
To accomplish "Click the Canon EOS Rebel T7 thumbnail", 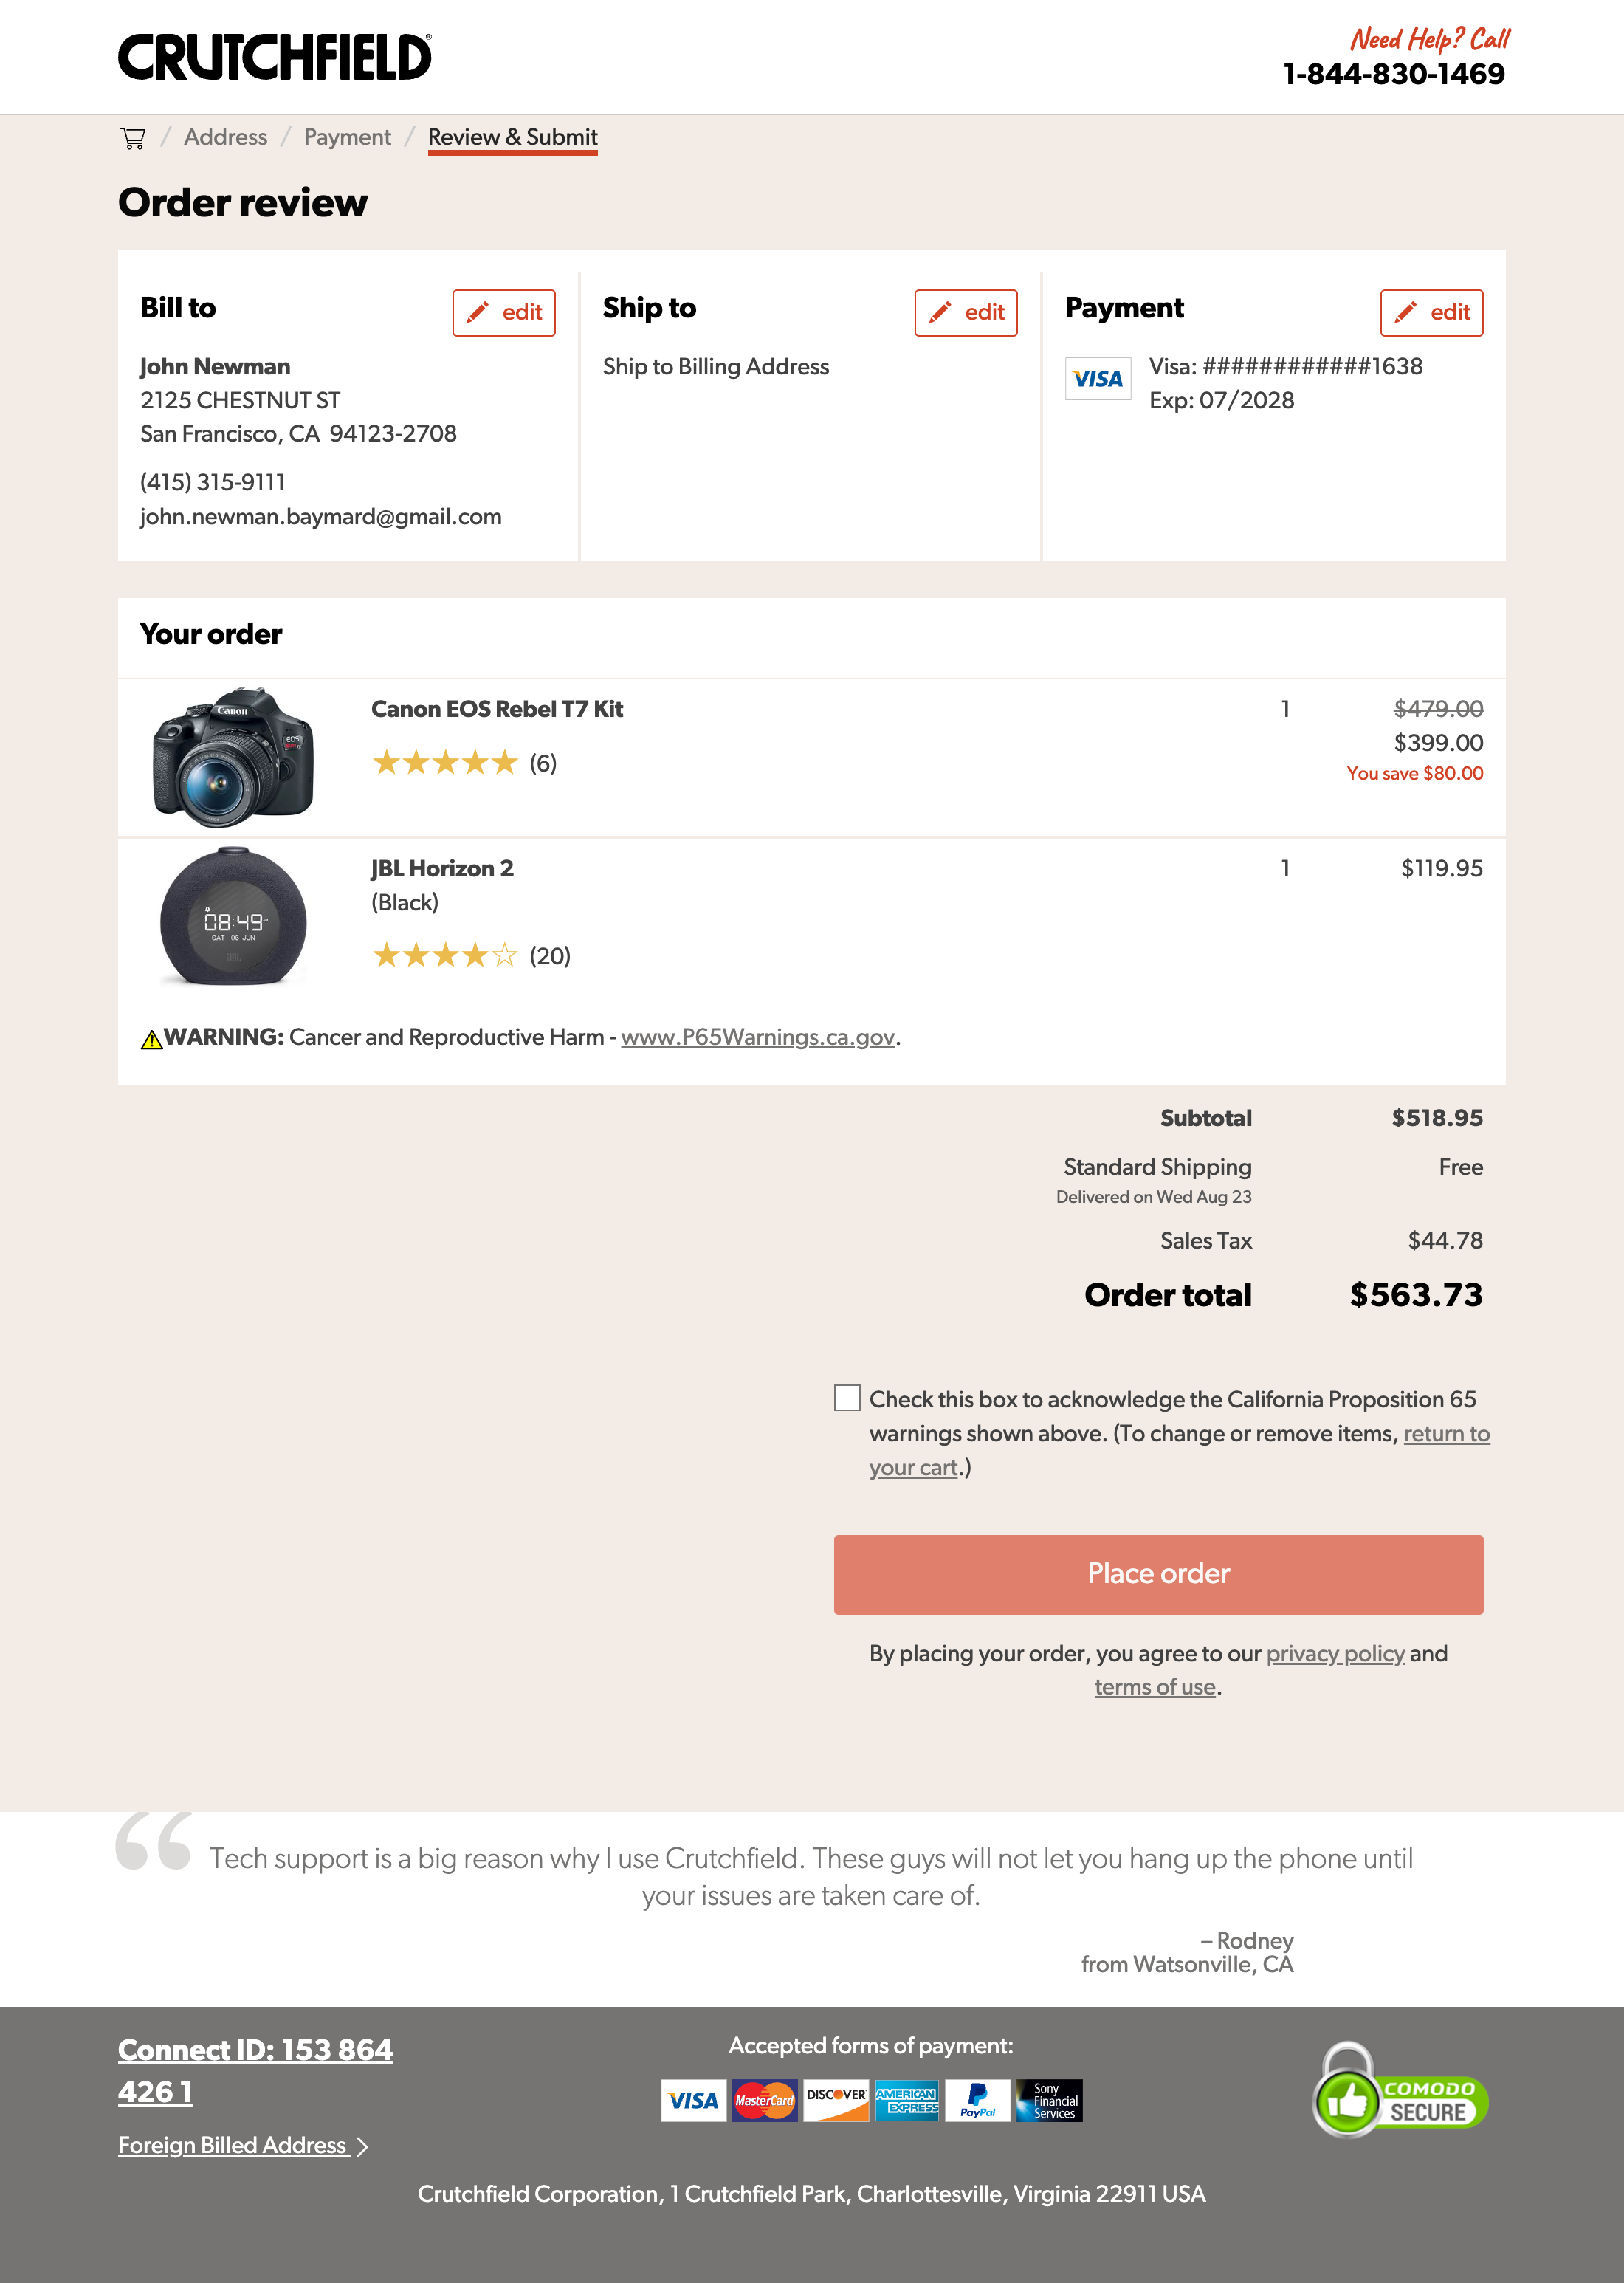I will pyautogui.click(x=233, y=757).
